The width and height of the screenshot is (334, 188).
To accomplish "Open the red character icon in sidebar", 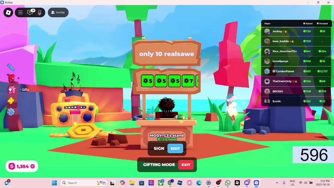I will [11, 78].
